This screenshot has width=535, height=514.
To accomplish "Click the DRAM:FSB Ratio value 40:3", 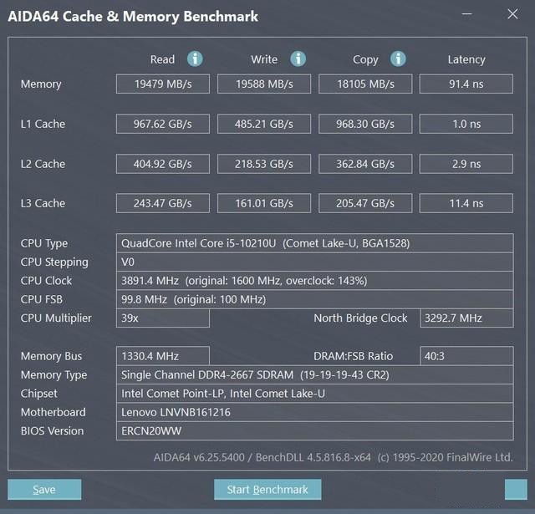I will tap(466, 356).
